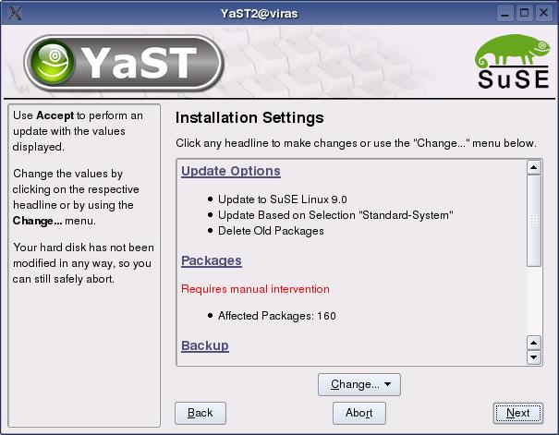Maximize the YaST2 window
The image size is (559, 435).
(524, 14)
